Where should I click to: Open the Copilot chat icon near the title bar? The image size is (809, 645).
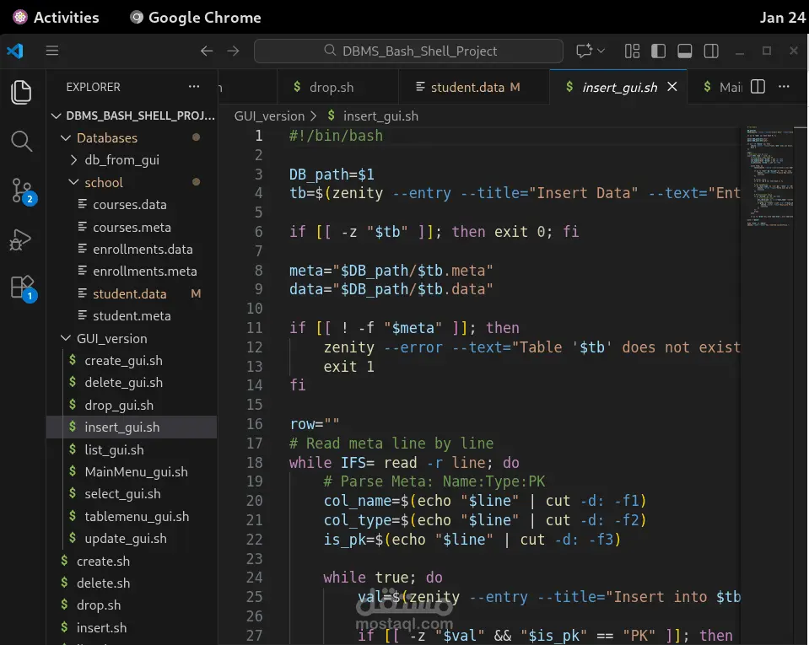[x=583, y=51]
